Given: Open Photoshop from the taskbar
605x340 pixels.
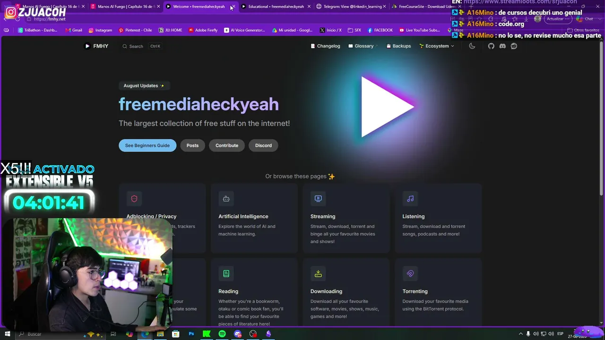Looking at the screenshot, I should 191,334.
